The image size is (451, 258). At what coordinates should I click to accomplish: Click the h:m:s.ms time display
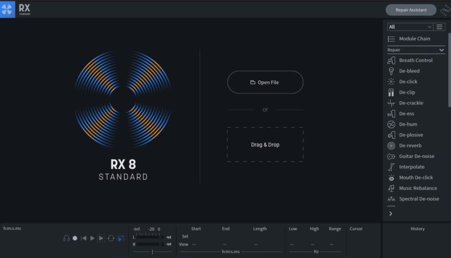tap(12, 228)
